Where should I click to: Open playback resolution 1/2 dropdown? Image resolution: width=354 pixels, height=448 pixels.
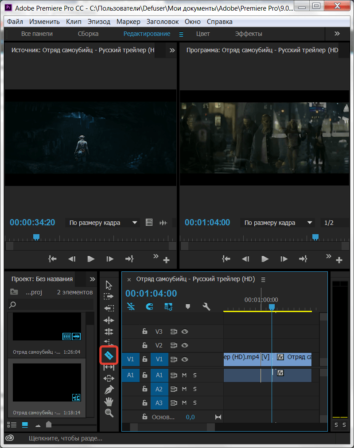(x=334, y=223)
